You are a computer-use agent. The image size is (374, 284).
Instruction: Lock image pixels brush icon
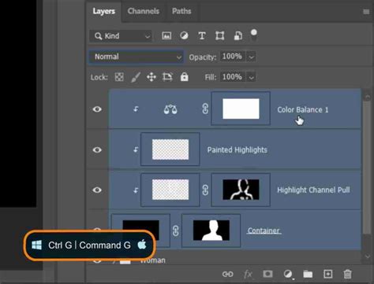136,77
